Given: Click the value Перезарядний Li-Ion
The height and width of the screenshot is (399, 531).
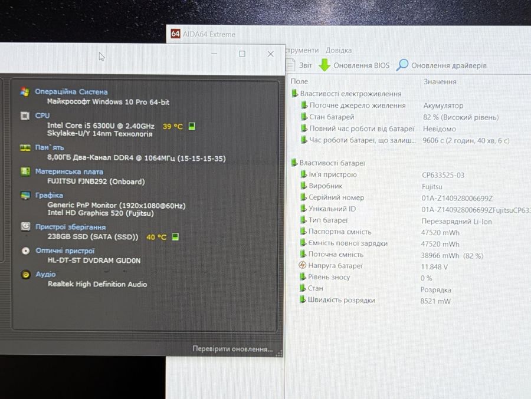Looking at the screenshot, I should pos(457,222).
